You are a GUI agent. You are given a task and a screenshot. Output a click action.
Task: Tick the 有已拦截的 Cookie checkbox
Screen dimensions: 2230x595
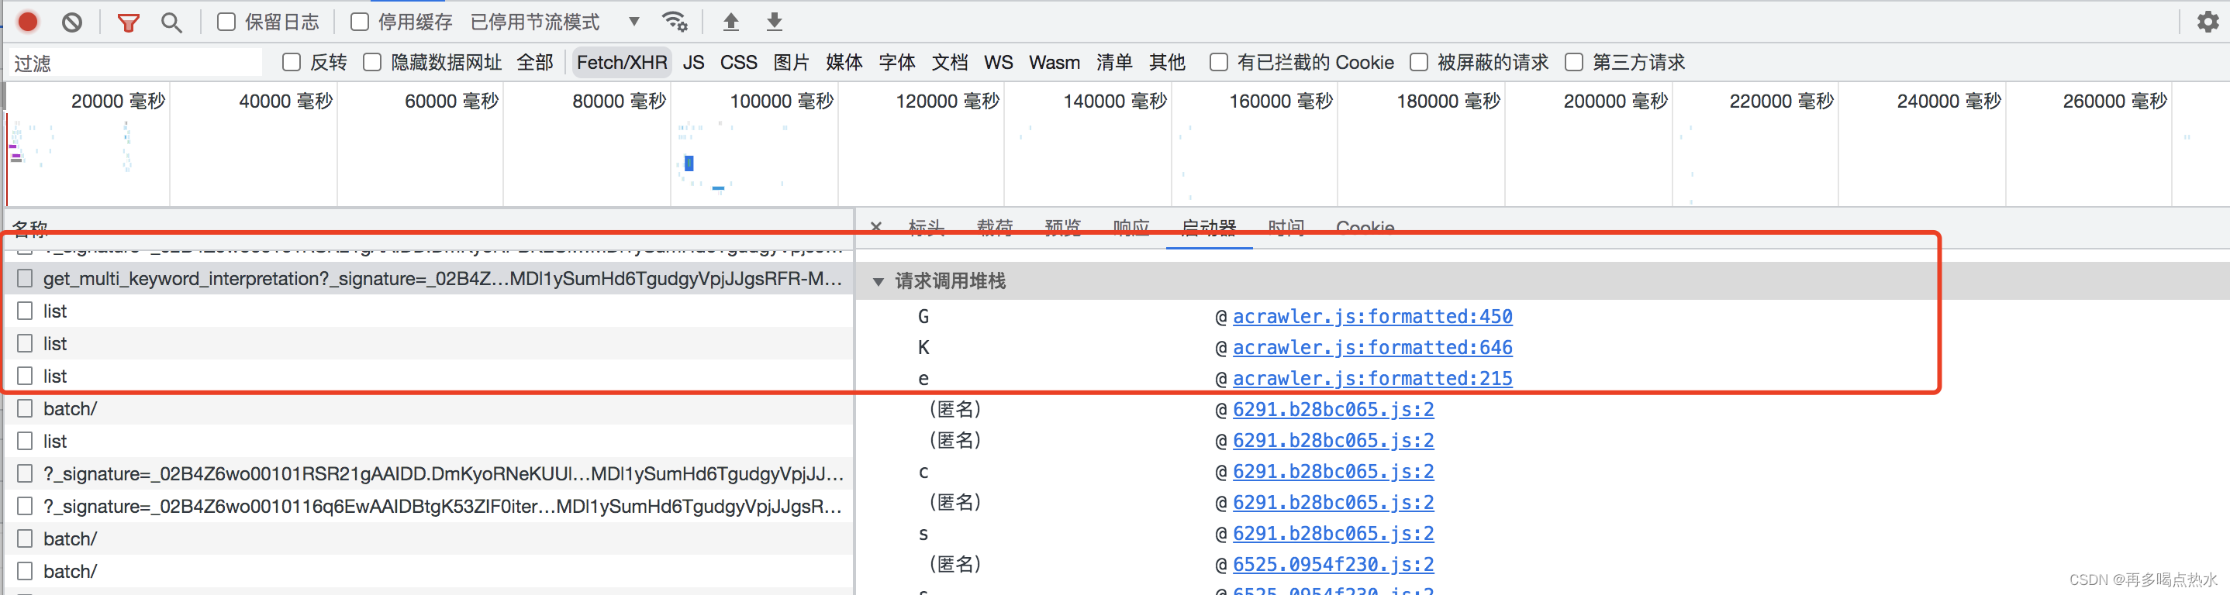click(1218, 62)
